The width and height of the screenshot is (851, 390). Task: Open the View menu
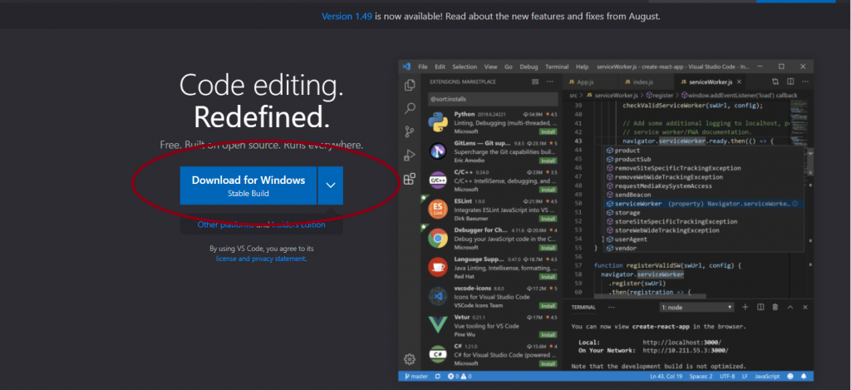[490, 67]
